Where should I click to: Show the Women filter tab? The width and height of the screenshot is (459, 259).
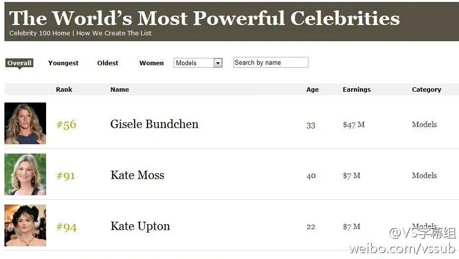[152, 63]
